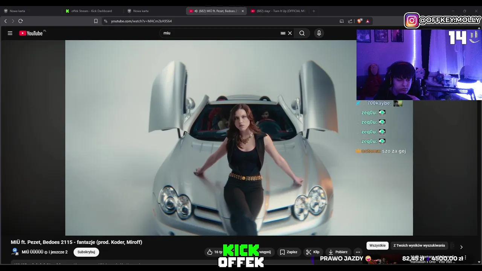482x271 pixels.
Task: Show more filter chips with right chevron
Action: [461, 247]
